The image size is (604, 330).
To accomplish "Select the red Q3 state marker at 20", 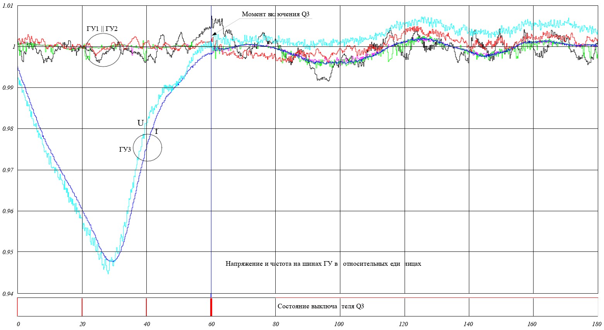I will point(82,307).
